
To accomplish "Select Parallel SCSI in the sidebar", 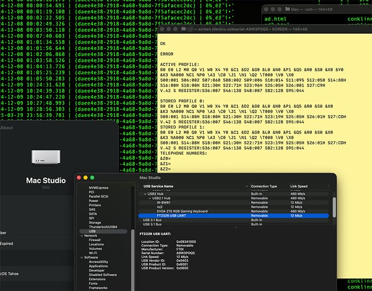I will (98, 196).
